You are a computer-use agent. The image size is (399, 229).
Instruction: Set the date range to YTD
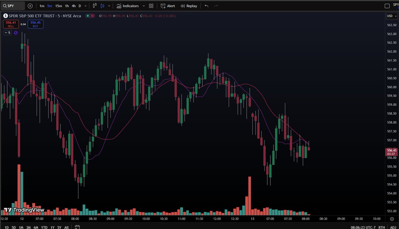(44, 227)
